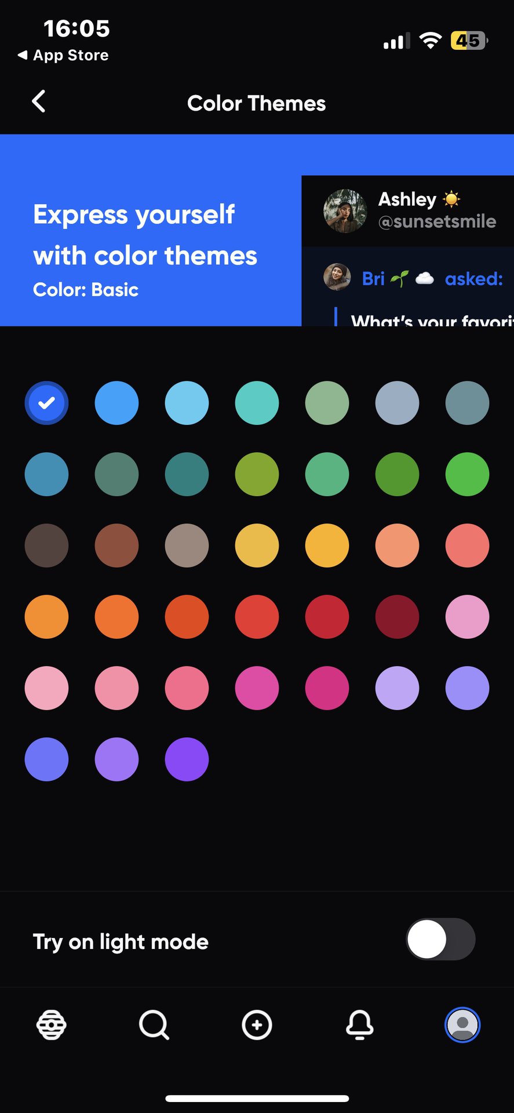514x1113 pixels.
Task: Open the profile avatar tab
Action: tap(462, 1025)
